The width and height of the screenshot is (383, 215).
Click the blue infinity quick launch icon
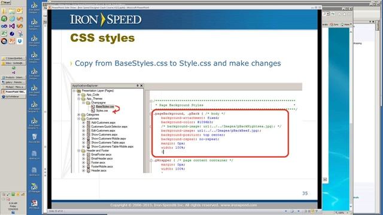(4, 26)
